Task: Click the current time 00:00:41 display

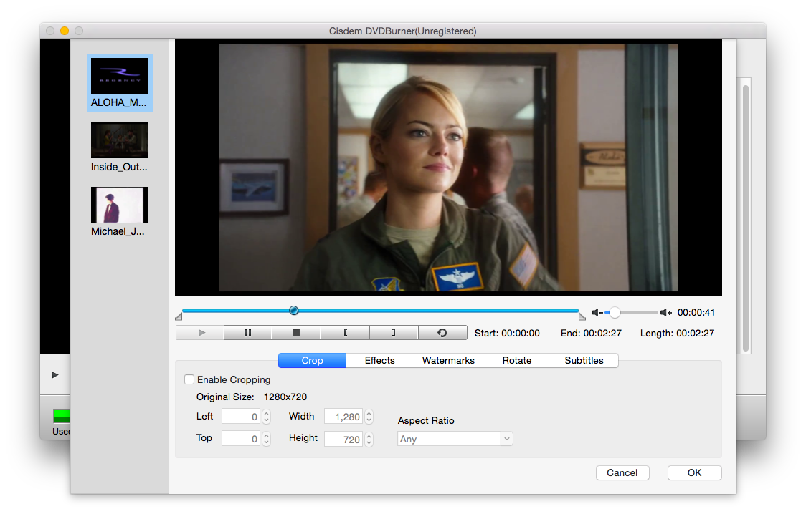Action: [696, 312]
